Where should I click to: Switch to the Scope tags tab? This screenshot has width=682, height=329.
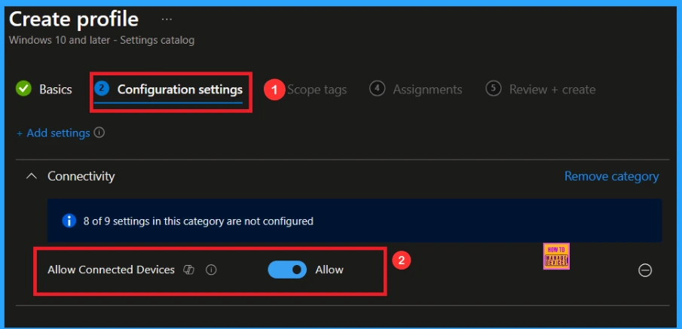317,90
